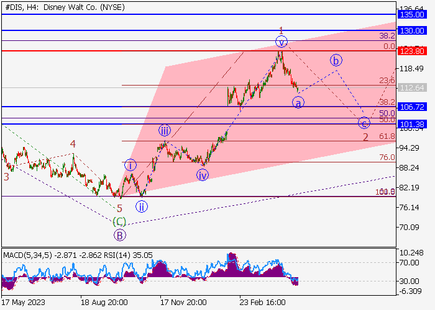This screenshot has height=310, width=435.
Task: Click the chart title '#DIS, H4: Disney Walt Co. (NYSE)'
Action: pos(65,7)
